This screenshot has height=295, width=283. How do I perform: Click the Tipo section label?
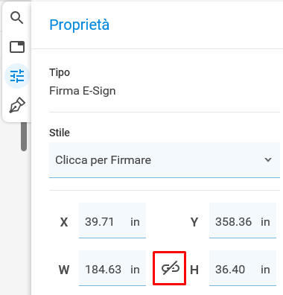coord(60,73)
